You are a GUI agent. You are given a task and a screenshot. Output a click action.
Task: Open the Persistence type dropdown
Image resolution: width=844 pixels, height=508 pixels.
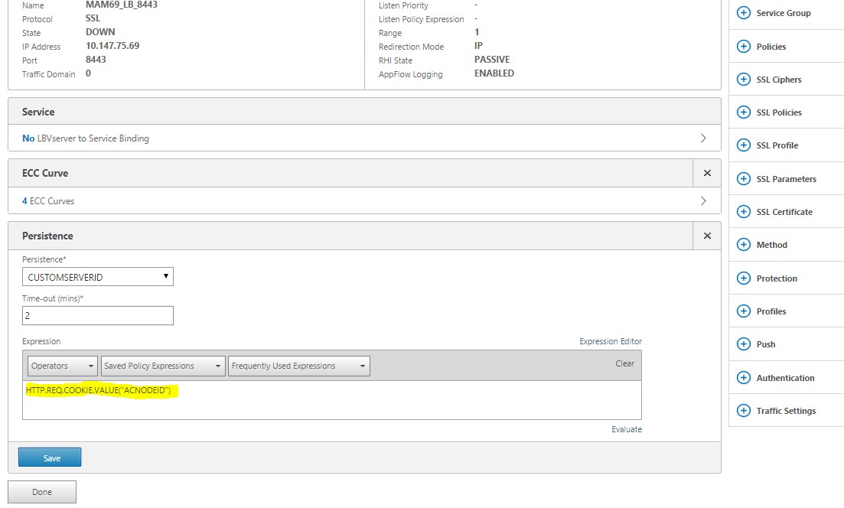tap(97, 277)
